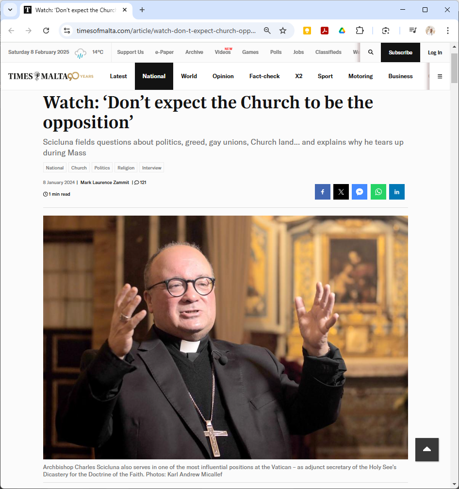Click the Subscribe button

[x=400, y=52]
